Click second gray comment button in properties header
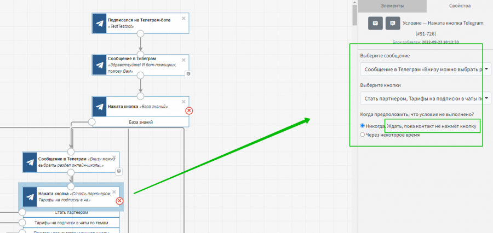The height and width of the screenshot is (233, 493). point(392,24)
